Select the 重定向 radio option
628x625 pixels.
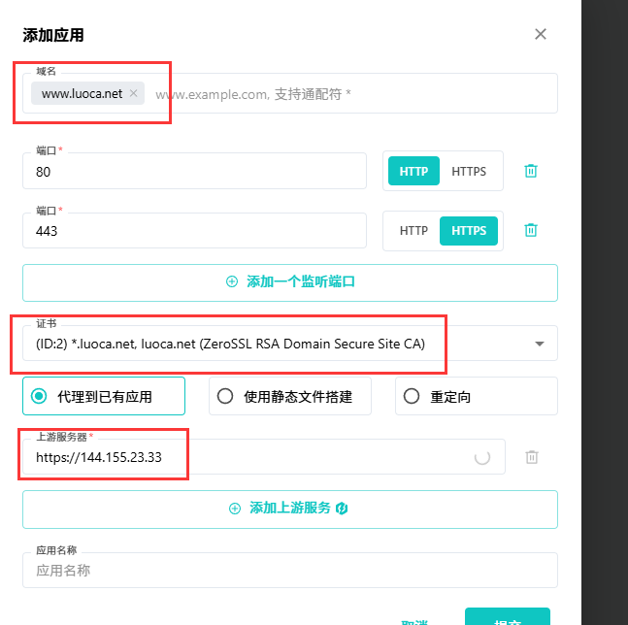[476, 396]
